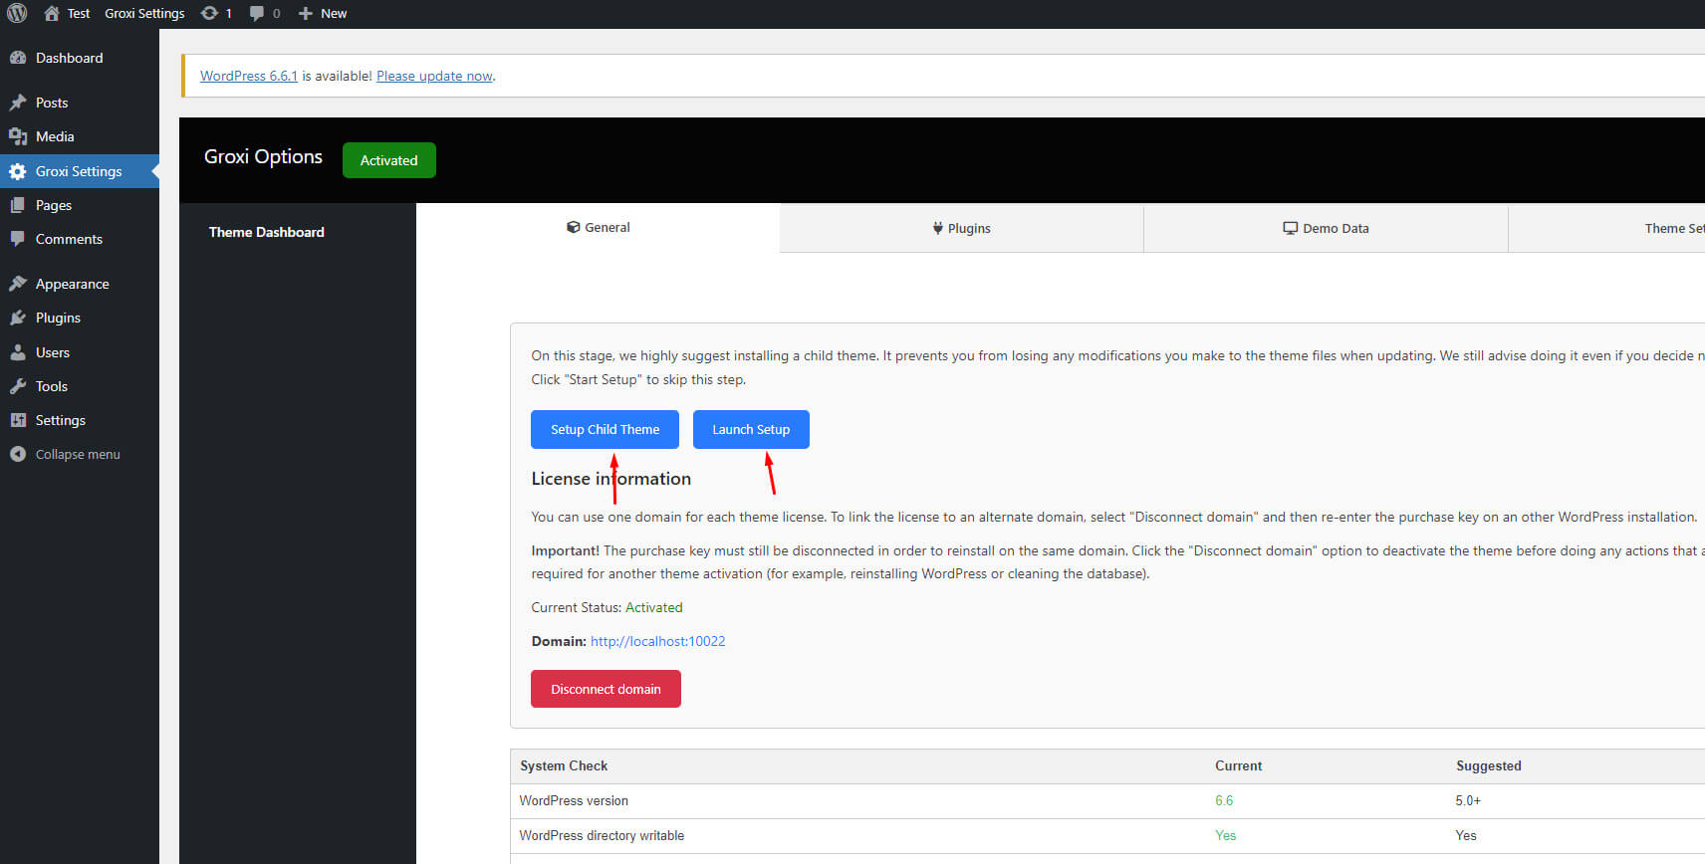Click the License information heading
Viewport: 1705px width, 864px height.
[x=610, y=479]
